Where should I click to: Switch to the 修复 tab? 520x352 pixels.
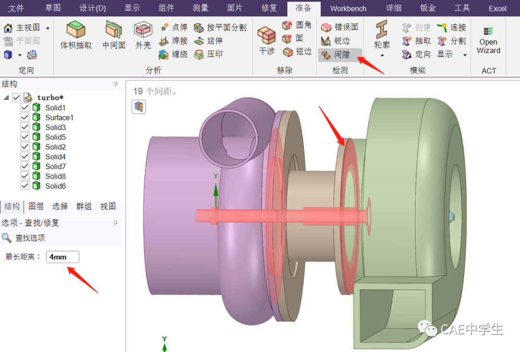click(x=269, y=8)
